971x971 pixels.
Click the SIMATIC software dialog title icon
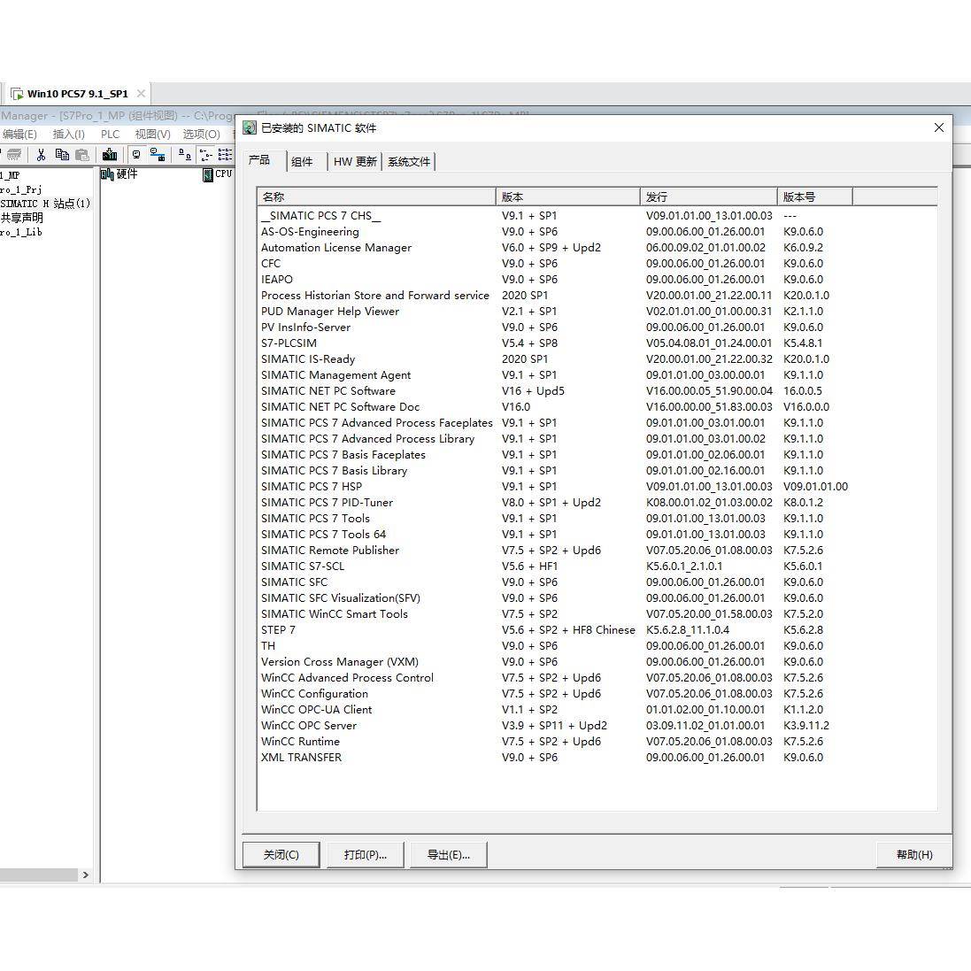tap(250, 128)
